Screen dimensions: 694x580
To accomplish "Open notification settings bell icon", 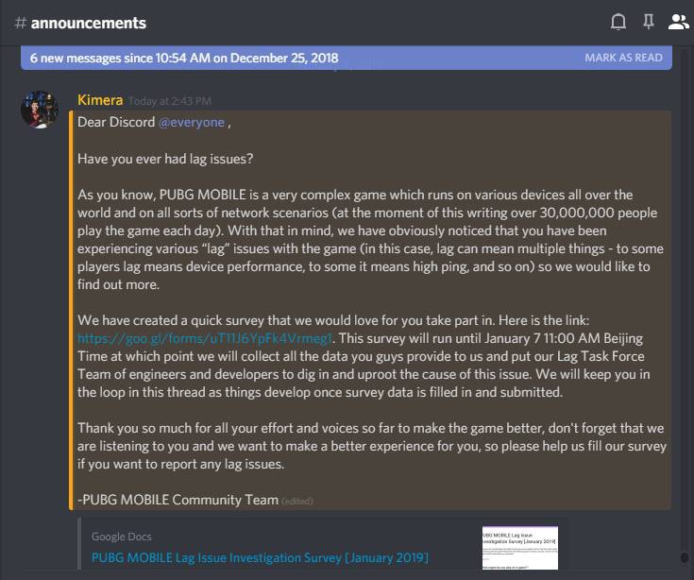I will [x=618, y=22].
